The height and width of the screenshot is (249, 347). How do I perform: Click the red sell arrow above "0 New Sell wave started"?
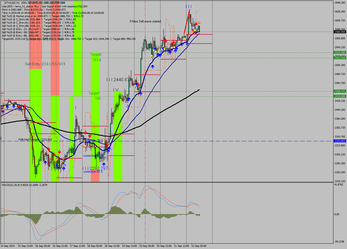pyautogui.click(x=196, y=24)
